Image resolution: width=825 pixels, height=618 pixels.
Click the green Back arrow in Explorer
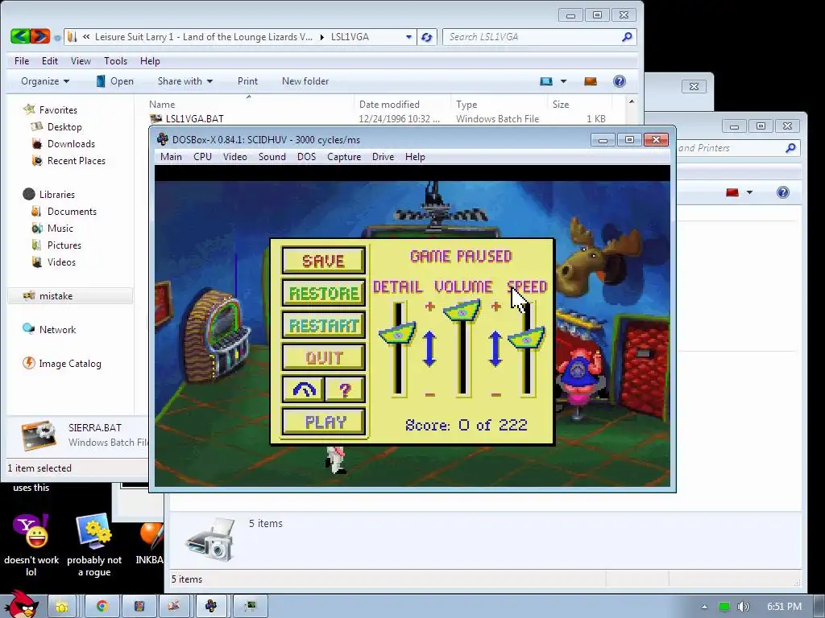(x=20, y=36)
